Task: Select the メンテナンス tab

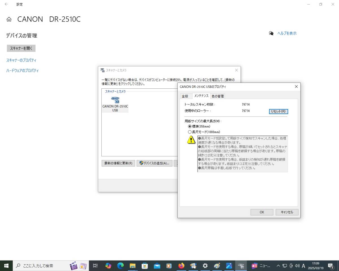Action: [x=201, y=96]
